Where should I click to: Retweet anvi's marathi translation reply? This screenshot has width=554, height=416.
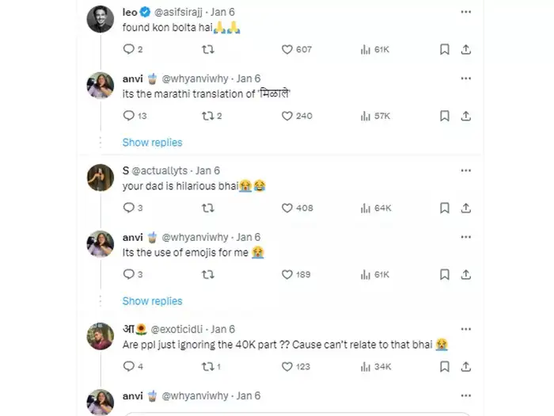coord(207,116)
